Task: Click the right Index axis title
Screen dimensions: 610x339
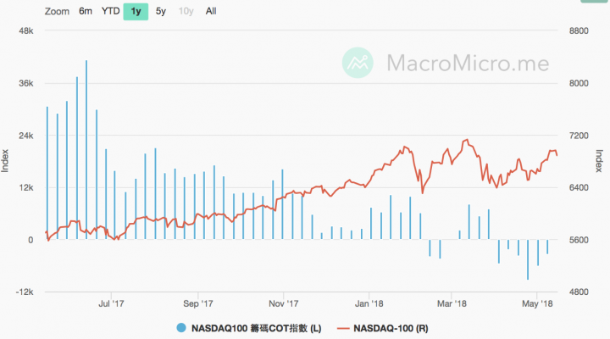Action: (600, 161)
